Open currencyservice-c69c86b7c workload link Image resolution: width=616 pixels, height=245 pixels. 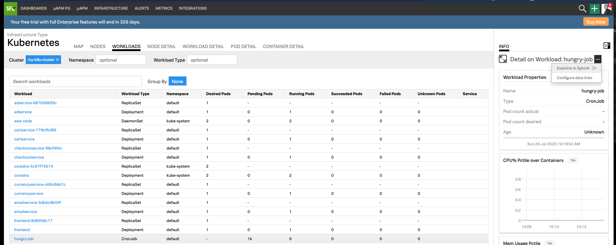click(x=40, y=184)
